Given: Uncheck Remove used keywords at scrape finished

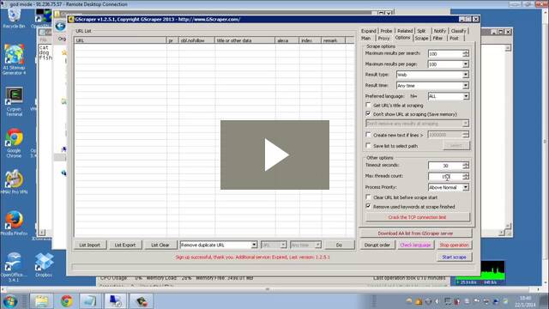Looking at the screenshot, I should tap(368, 206).
